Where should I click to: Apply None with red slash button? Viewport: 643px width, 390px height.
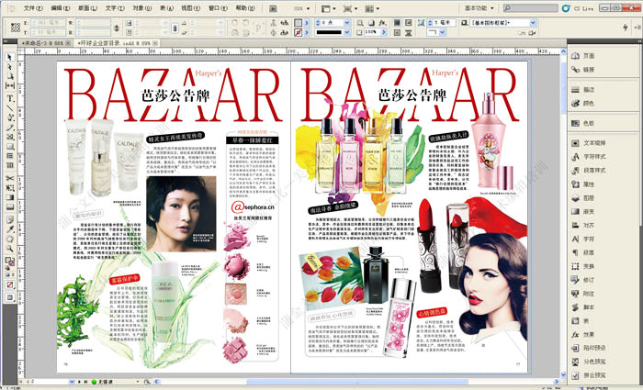10,284
